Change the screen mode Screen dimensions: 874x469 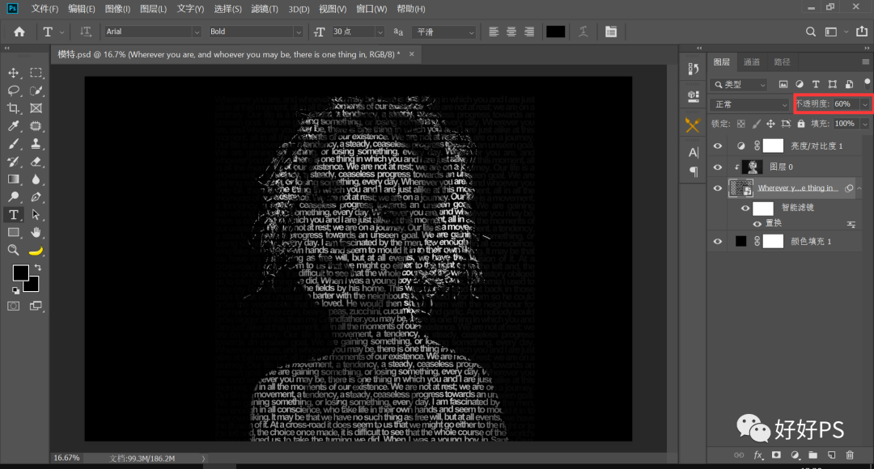[x=36, y=306]
